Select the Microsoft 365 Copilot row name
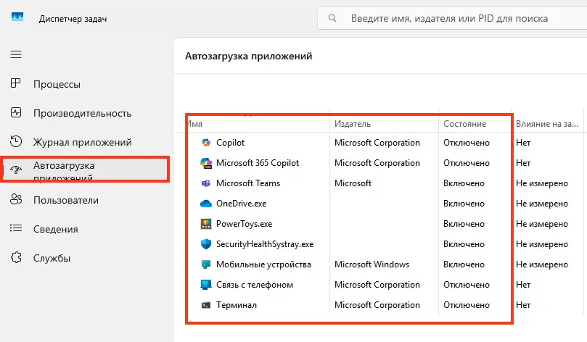This screenshot has width=587, height=342. coord(258,163)
